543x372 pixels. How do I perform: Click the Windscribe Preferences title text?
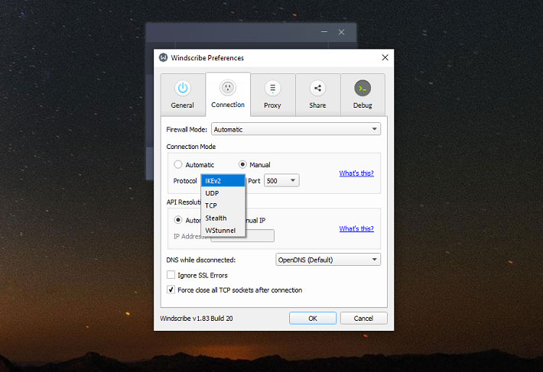coord(207,58)
